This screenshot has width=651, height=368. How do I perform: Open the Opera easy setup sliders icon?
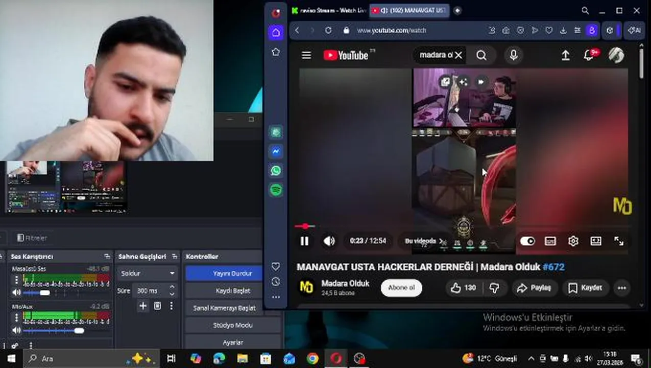pos(577,30)
